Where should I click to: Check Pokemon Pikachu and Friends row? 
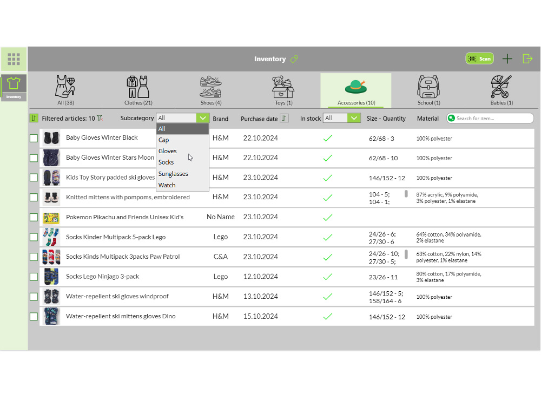click(34, 218)
